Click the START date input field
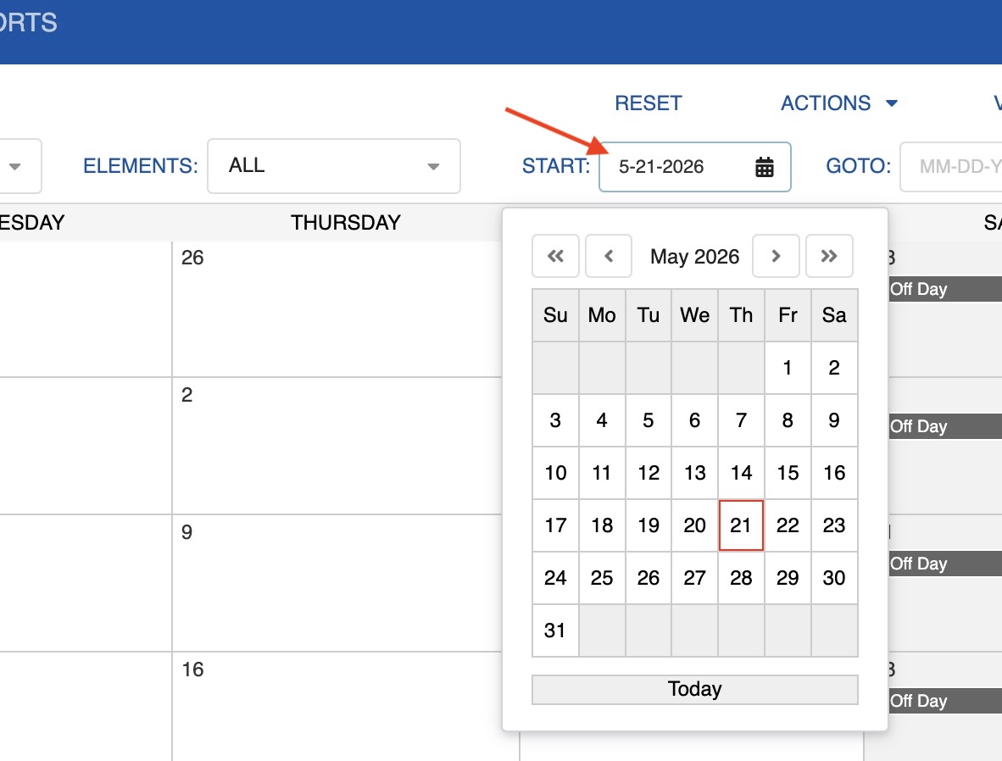The image size is (1002, 761). [678, 167]
